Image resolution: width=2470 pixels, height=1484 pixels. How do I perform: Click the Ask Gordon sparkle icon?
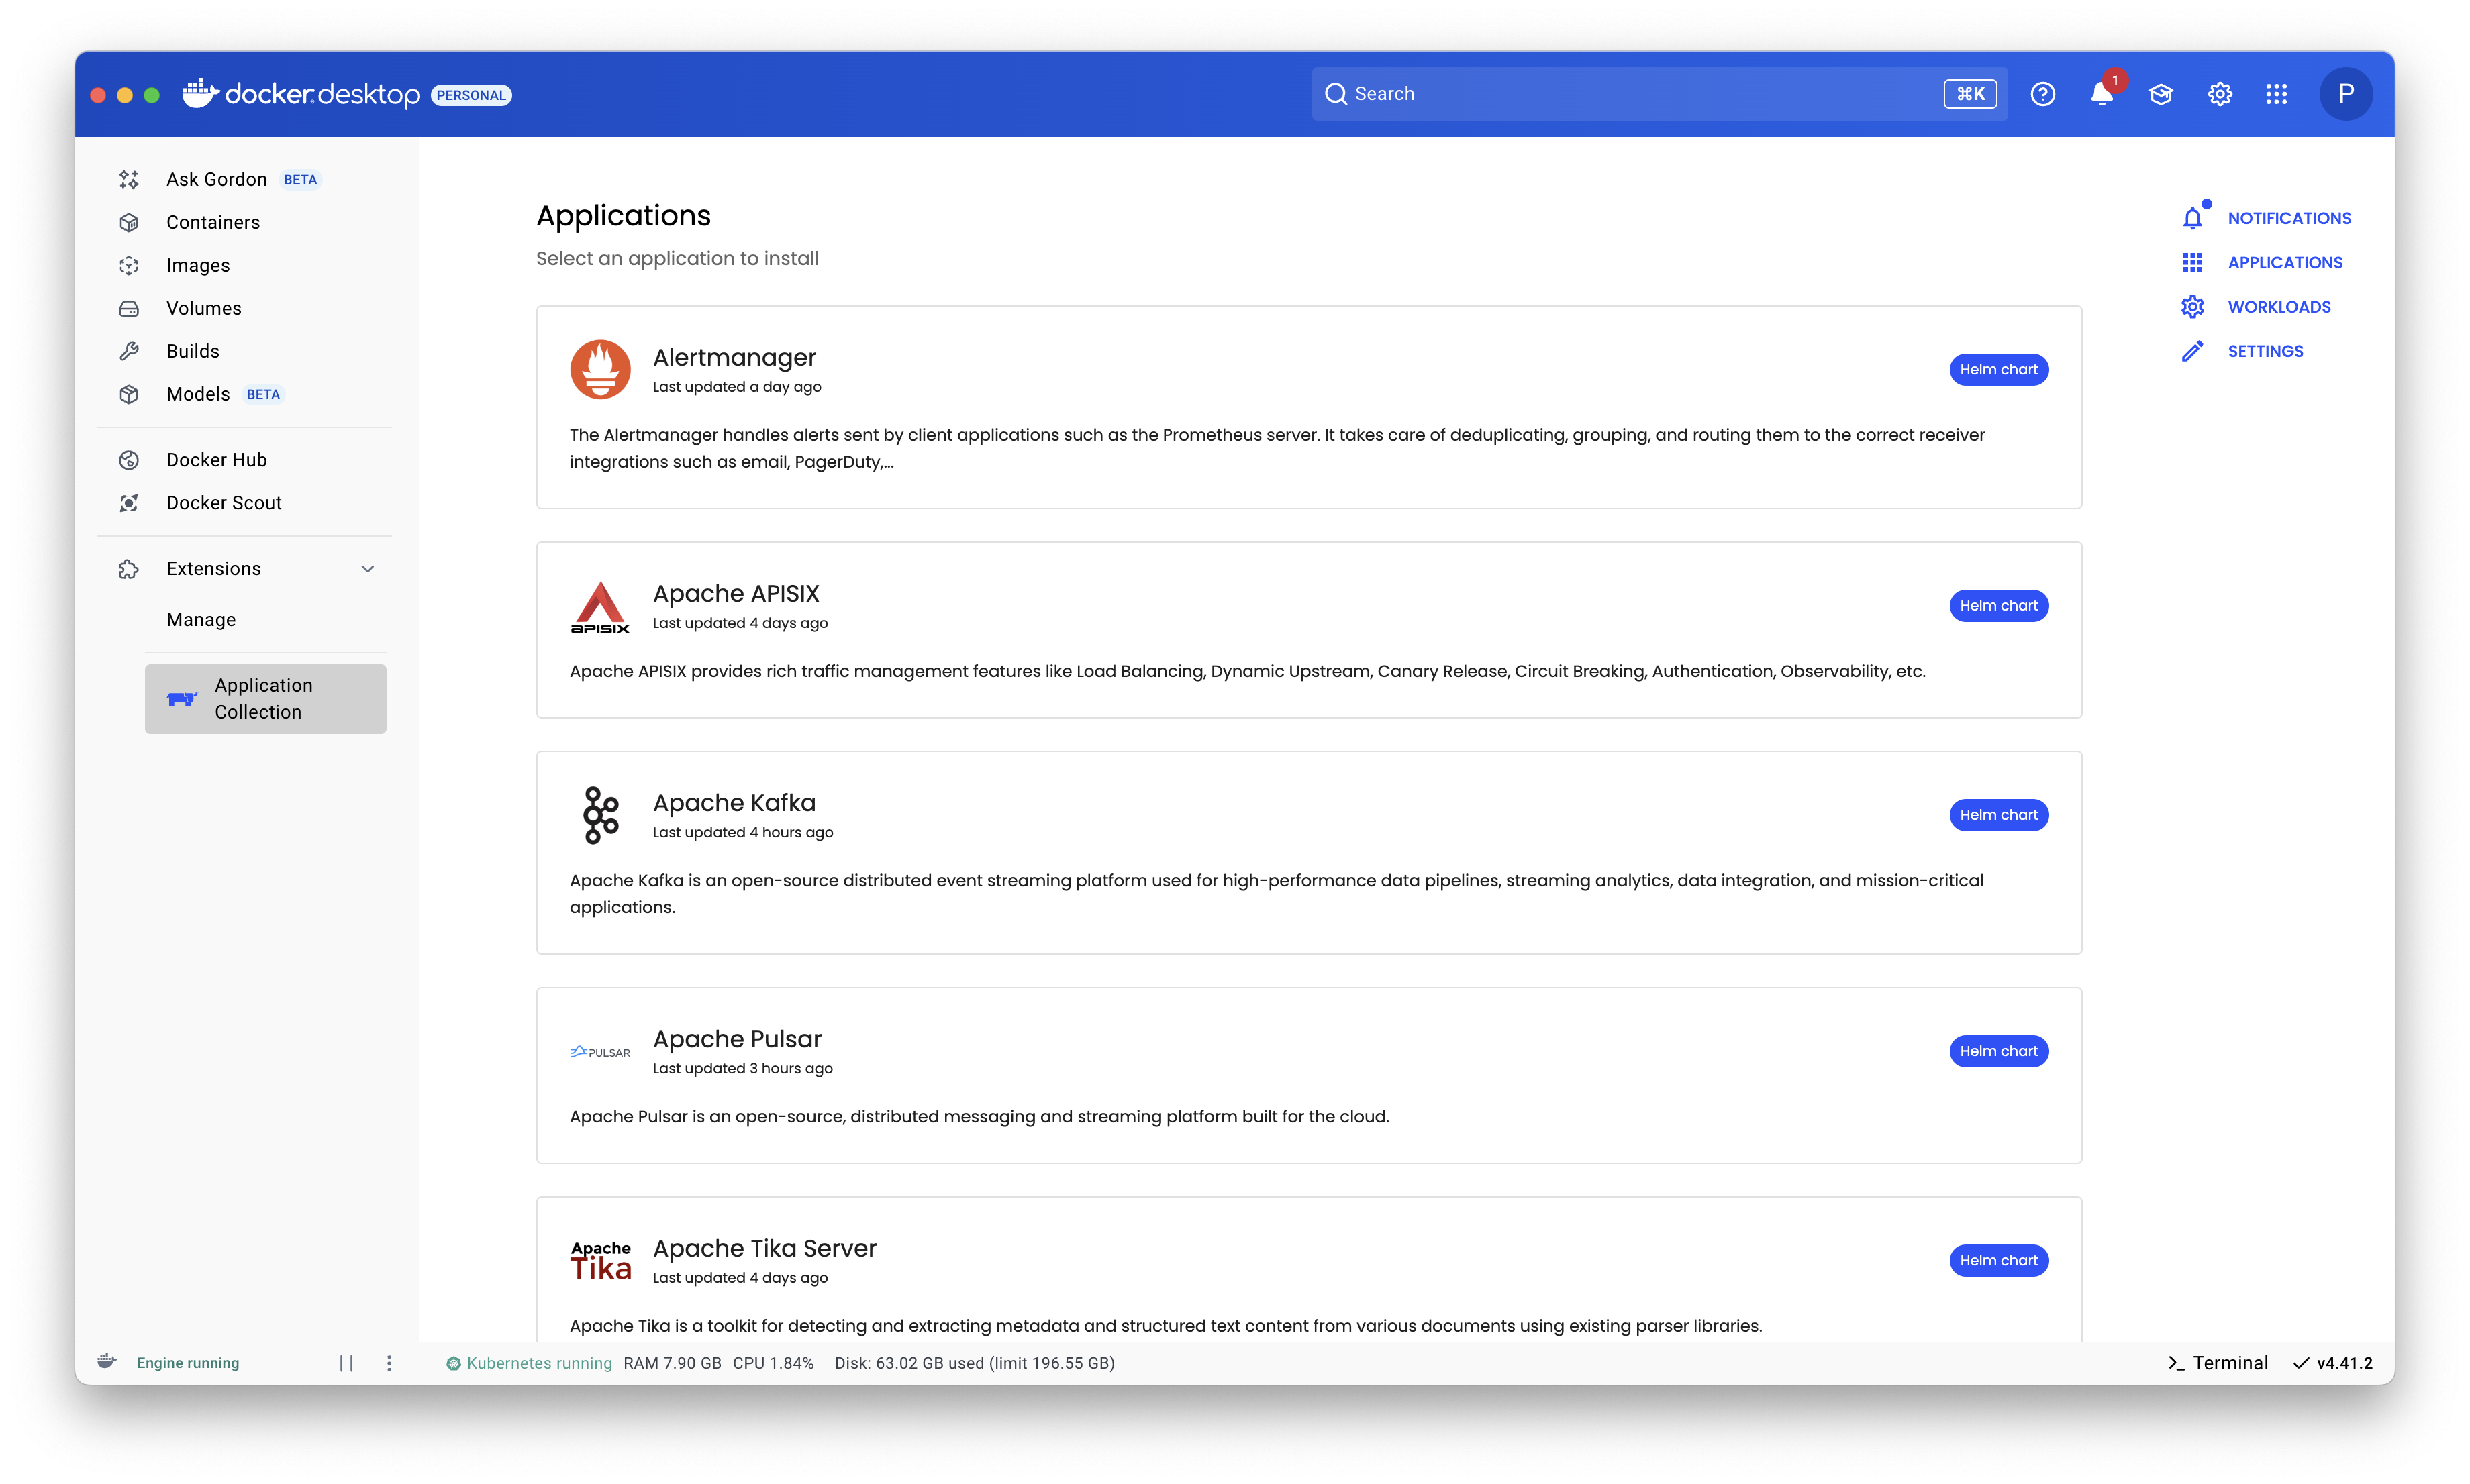pos(129,180)
